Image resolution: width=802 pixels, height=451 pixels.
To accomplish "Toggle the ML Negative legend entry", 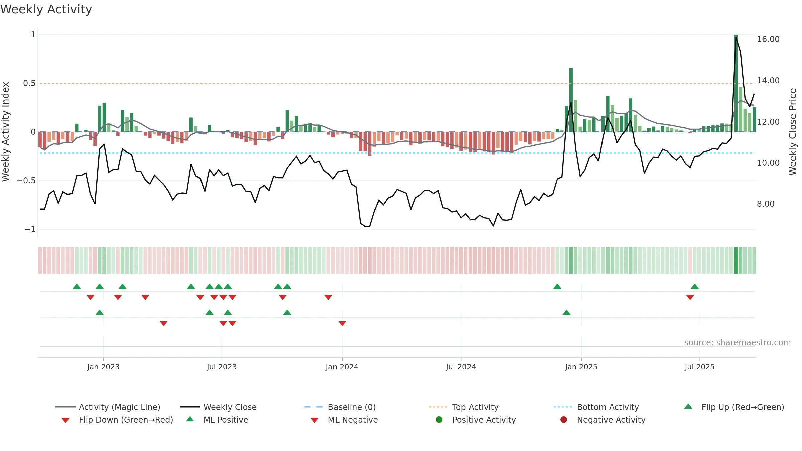I will pyautogui.click(x=344, y=420).
